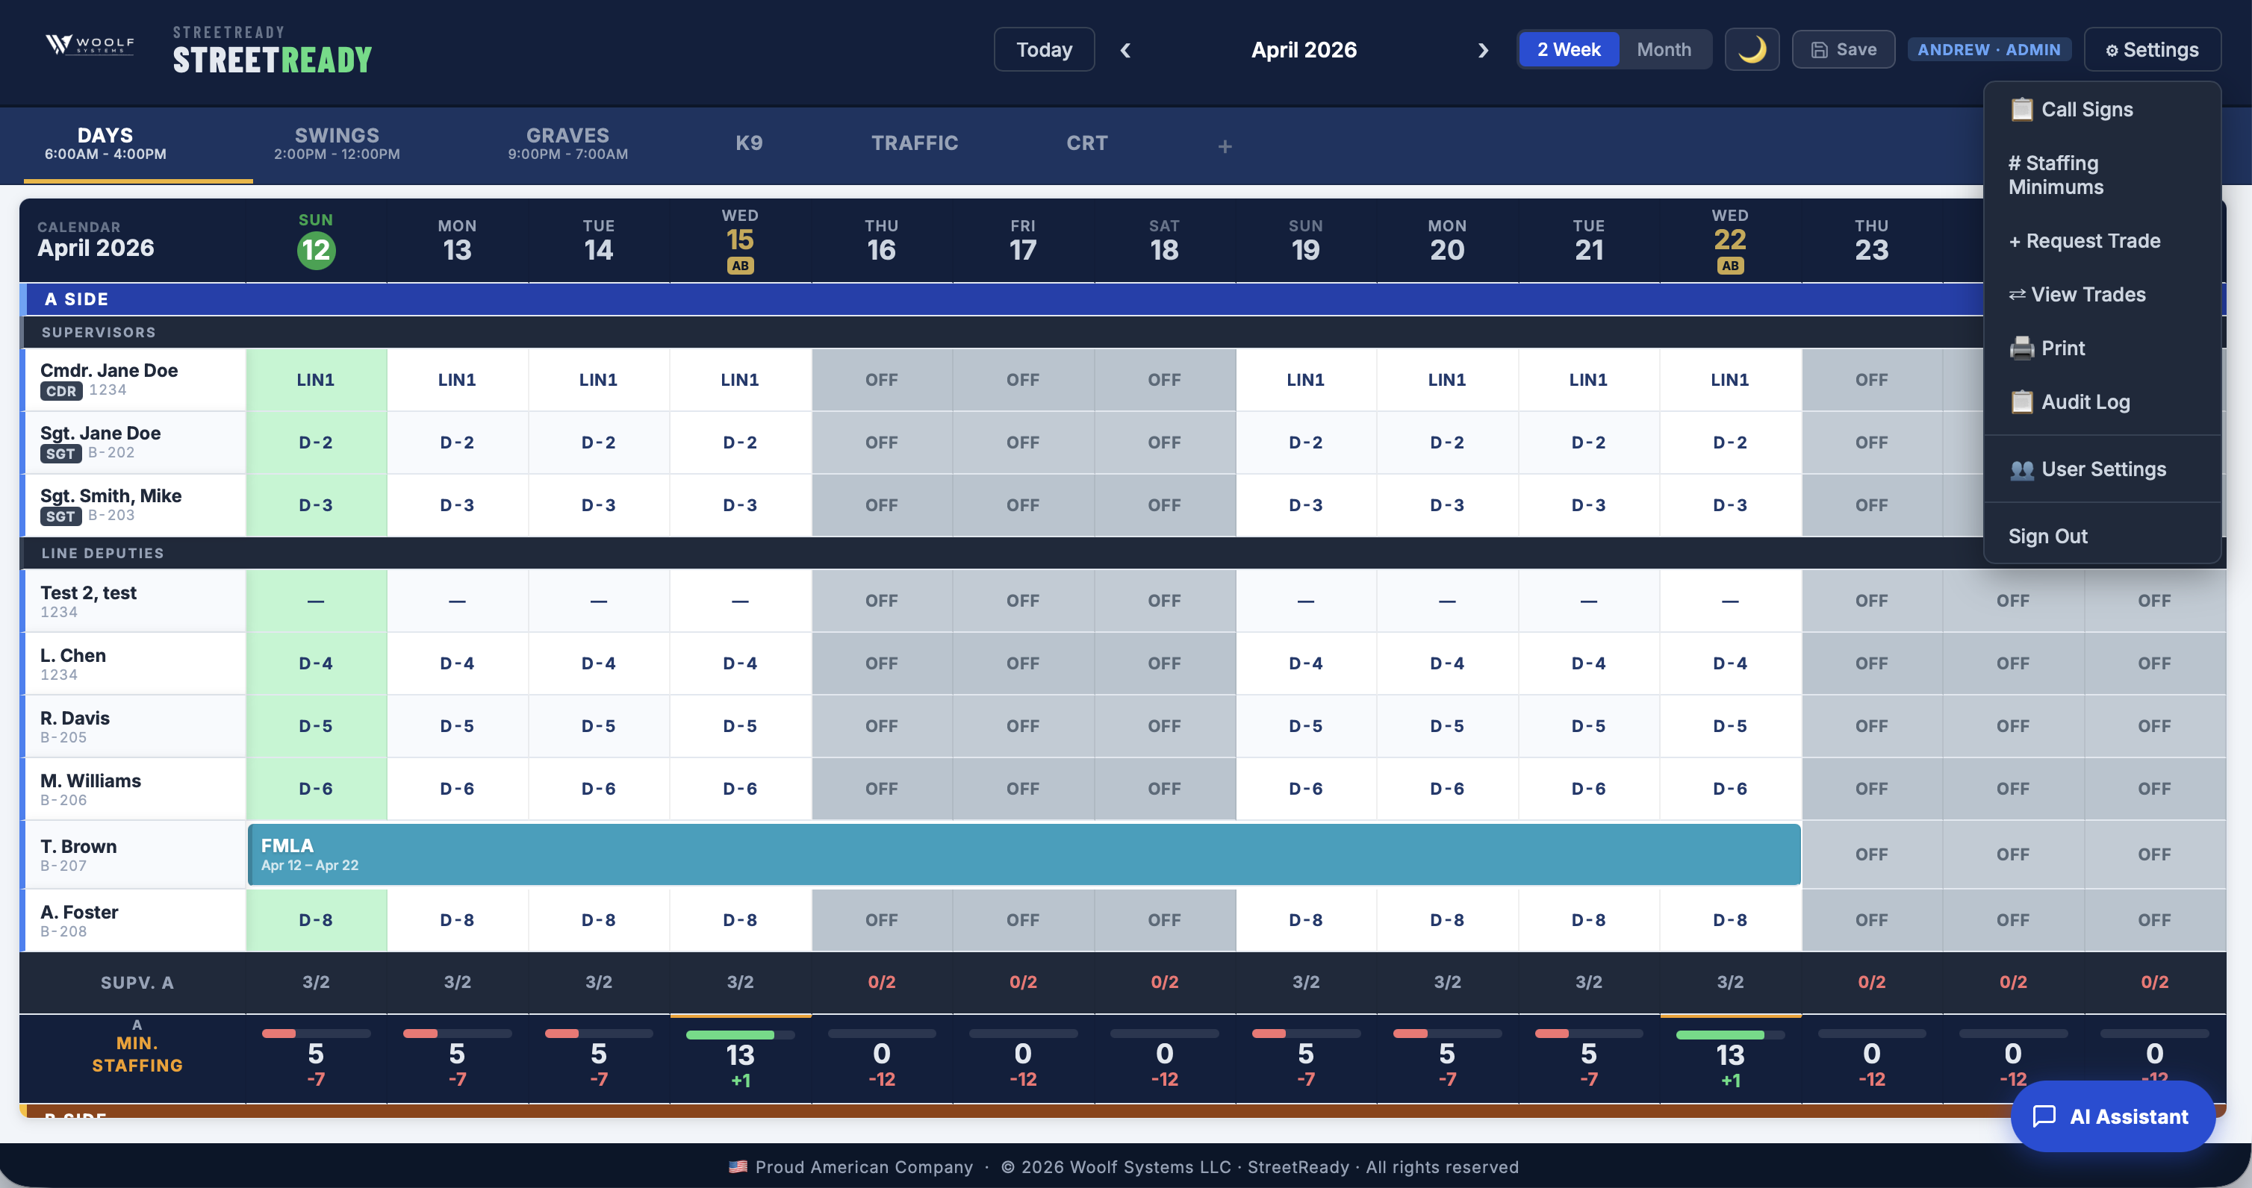Open the AI Assistant chat bubble
This screenshot has height=1188, width=2252.
coord(2112,1116)
